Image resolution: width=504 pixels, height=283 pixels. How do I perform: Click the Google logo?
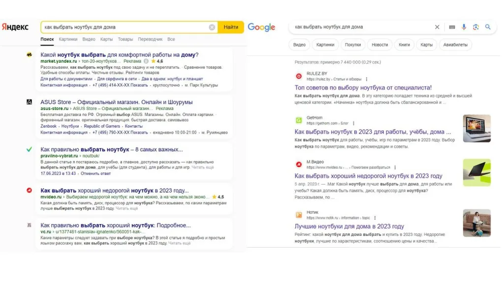click(x=261, y=28)
